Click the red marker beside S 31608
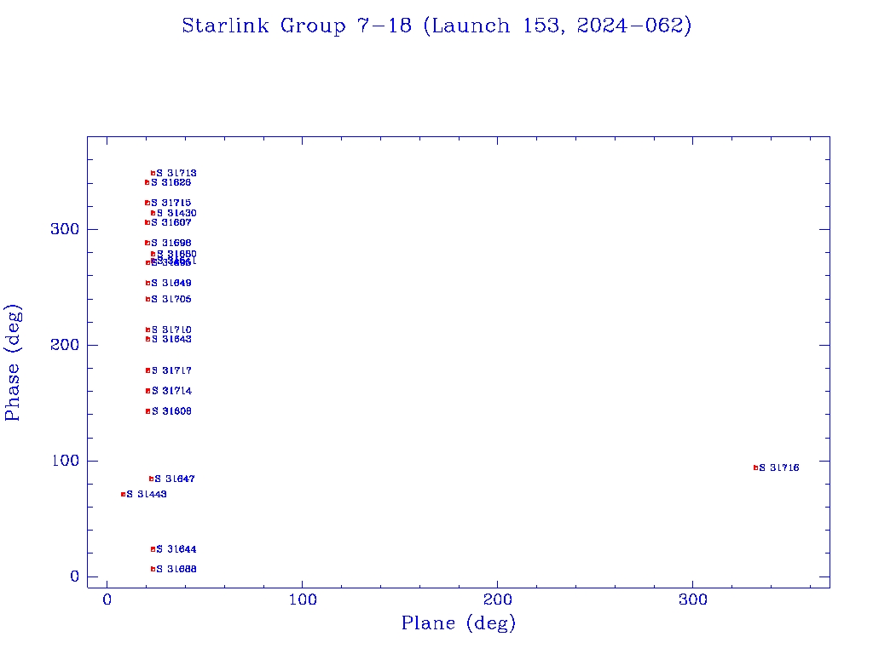Image resolution: width=873 pixels, height=654 pixels. tap(148, 411)
